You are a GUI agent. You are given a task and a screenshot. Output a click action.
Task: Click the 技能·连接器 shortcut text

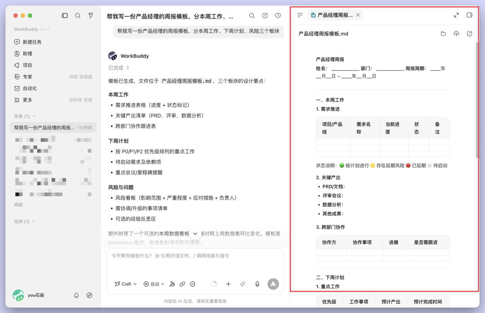(80, 77)
